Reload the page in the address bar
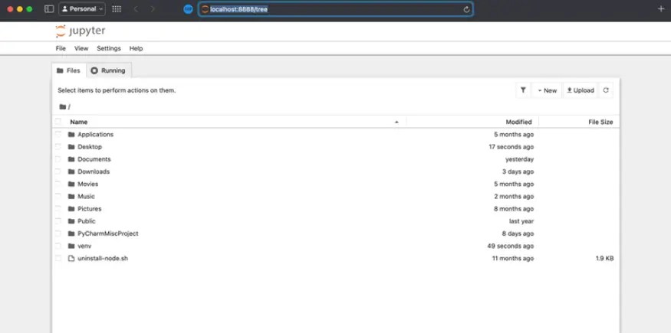The image size is (671, 333). [466, 9]
